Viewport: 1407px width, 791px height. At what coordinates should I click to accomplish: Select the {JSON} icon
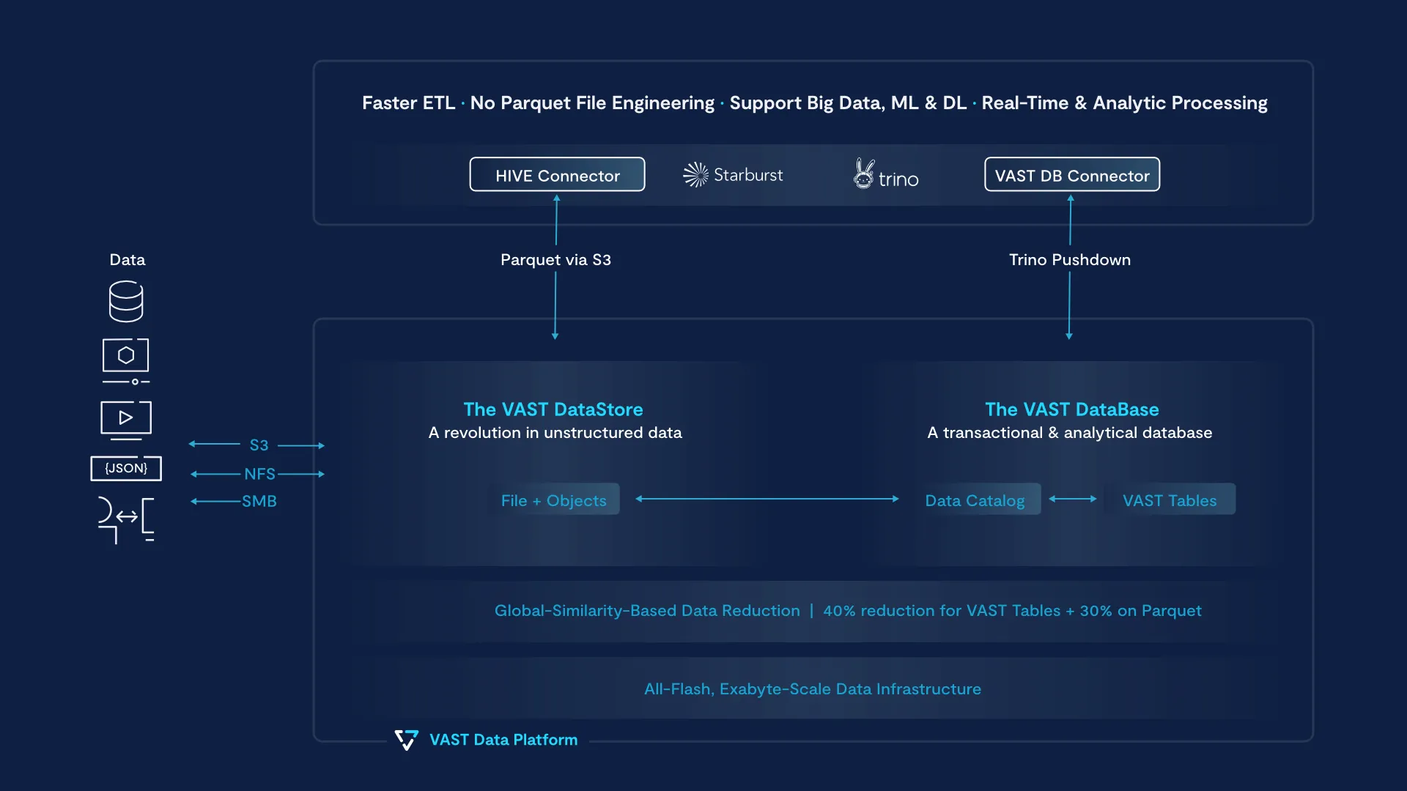pos(126,468)
